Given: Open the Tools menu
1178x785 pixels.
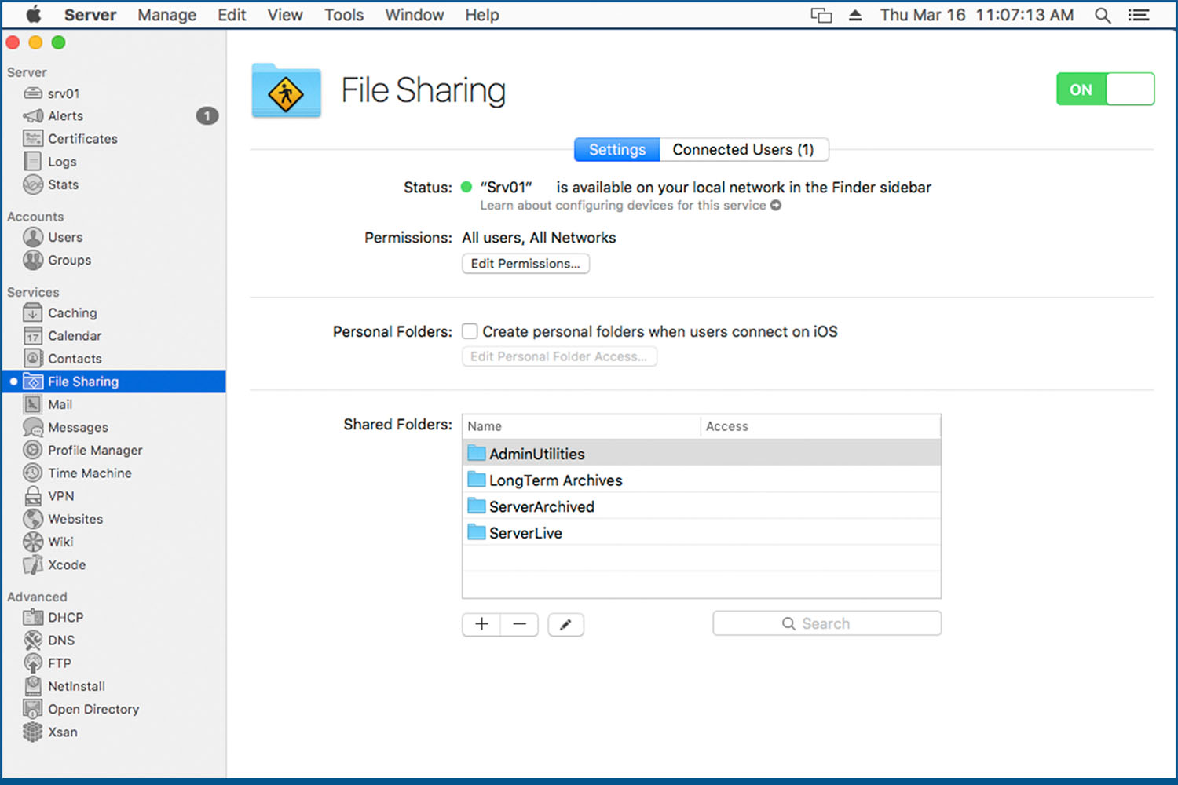Looking at the screenshot, I should pos(344,15).
